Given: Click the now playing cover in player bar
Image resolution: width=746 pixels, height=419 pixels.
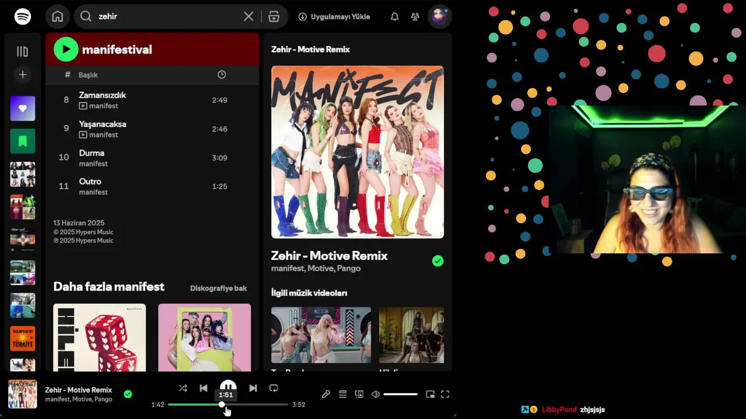Looking at the screenshot, I should [x=22, y=394].
